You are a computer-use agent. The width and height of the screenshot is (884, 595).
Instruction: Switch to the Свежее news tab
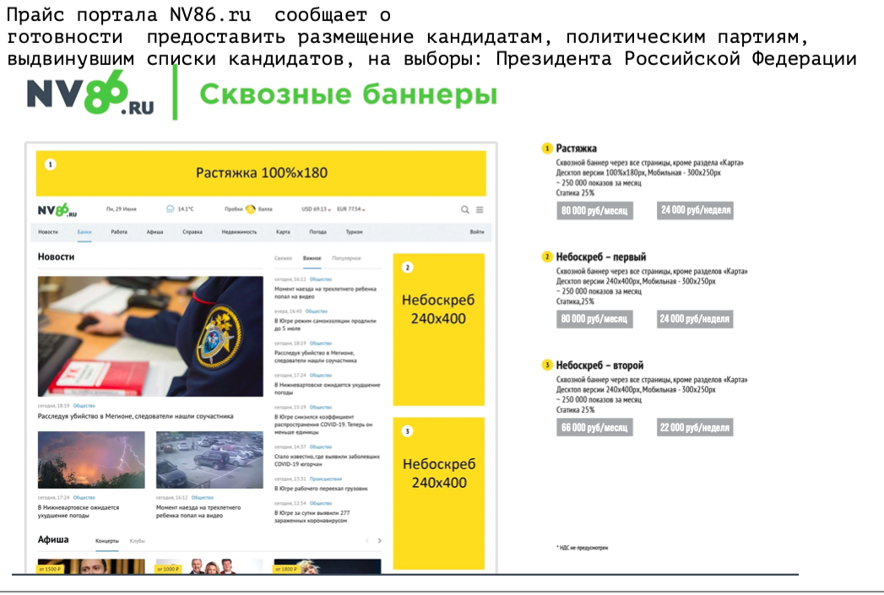[283, 258]
